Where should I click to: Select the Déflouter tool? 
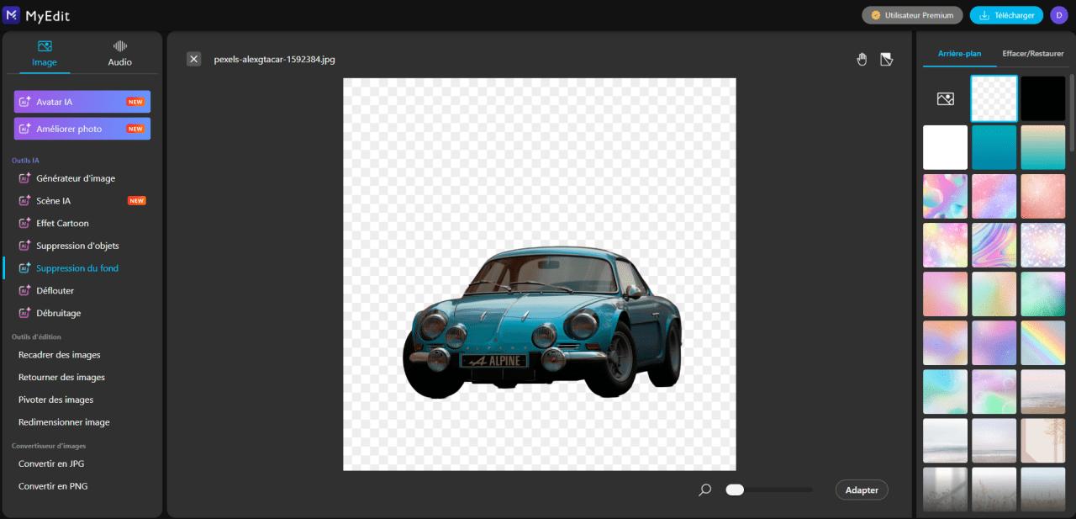[53, 290]
